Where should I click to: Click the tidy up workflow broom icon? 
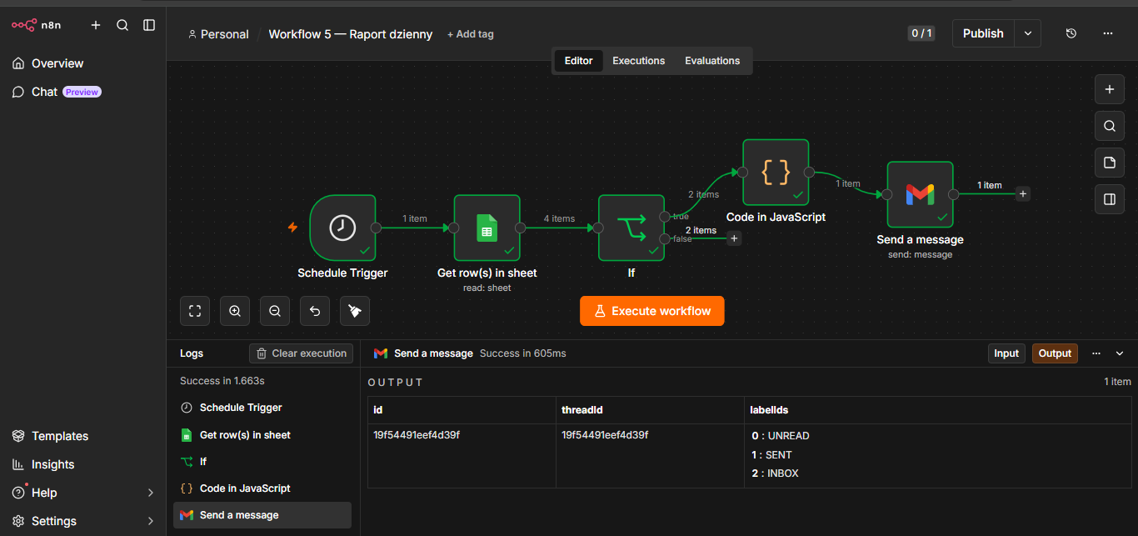(355, 311)
